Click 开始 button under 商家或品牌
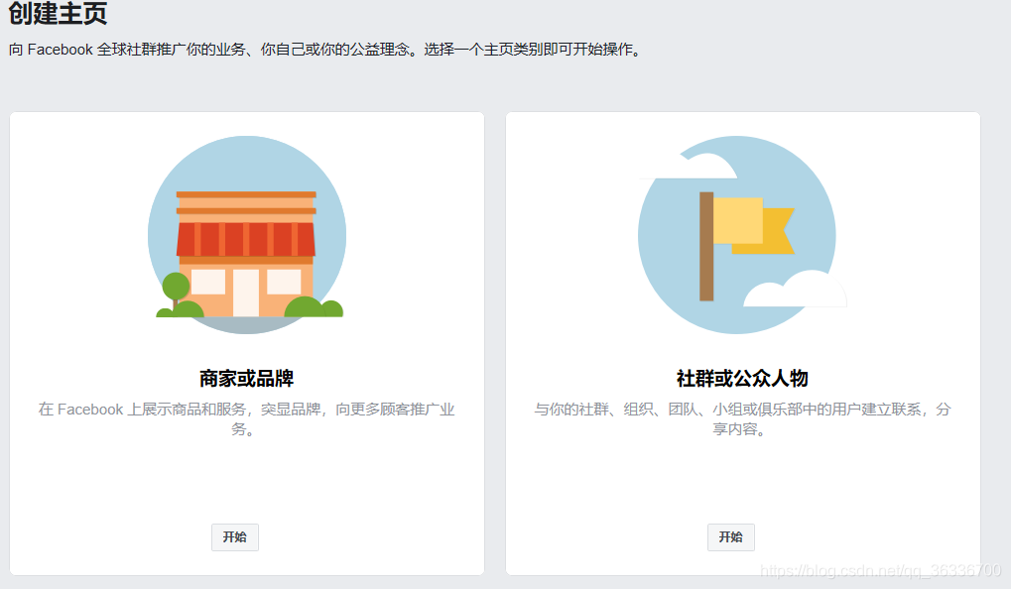This screenshot has width=1011, height=589. point(235,536)
